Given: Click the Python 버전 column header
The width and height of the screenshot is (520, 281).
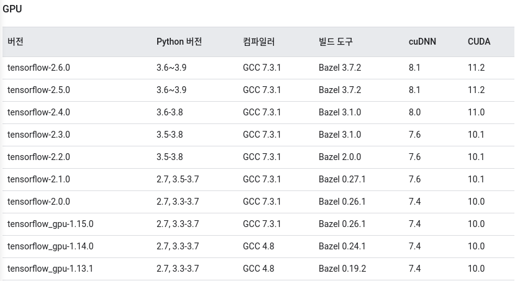Looking at the screenshot, I should pyautogui.click(x=179, y=42).
